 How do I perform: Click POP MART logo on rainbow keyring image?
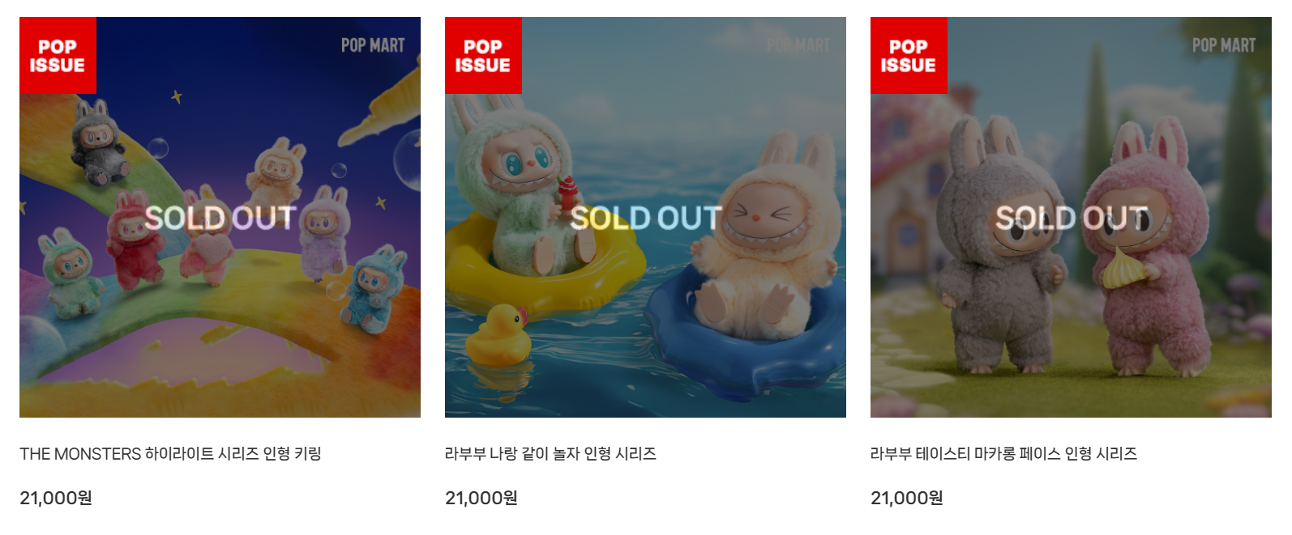pyautogui.click(x=373, y=45)
